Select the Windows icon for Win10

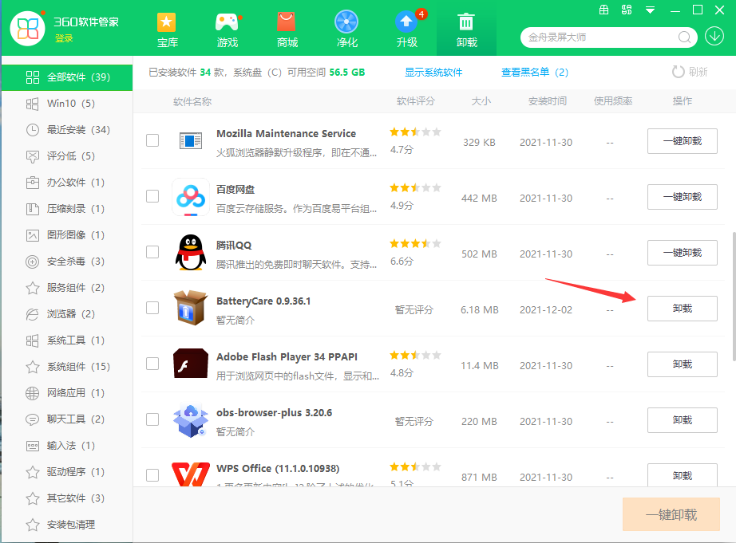(x=33, y=104)
